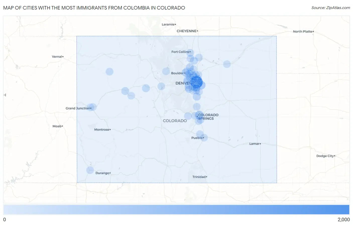353x225 pixels.
Task: Click the COLORADO state label
Action: point(175,121)
